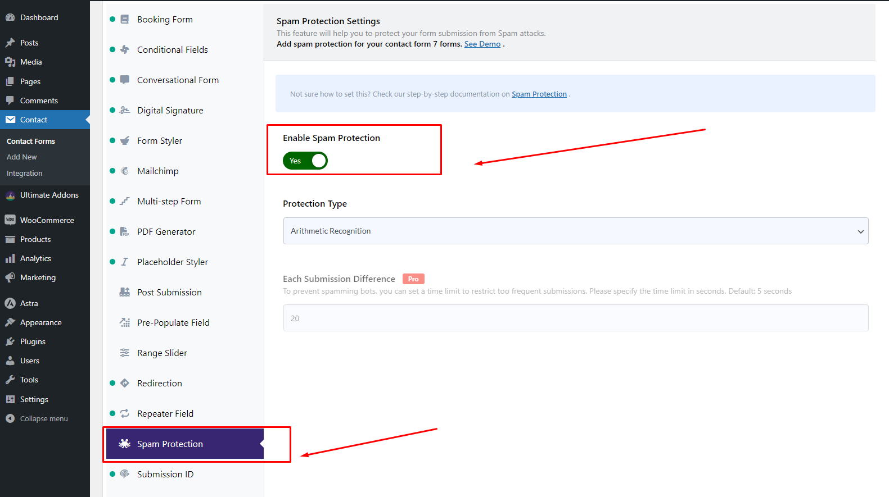Click the Spam Protection bug icon
Screen dimensions: 889x497
[x=125, y=444]
